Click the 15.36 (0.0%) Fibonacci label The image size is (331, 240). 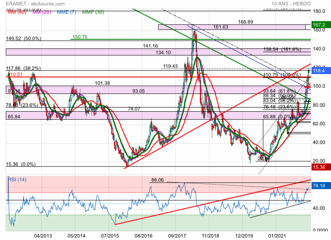click(21, 164)
